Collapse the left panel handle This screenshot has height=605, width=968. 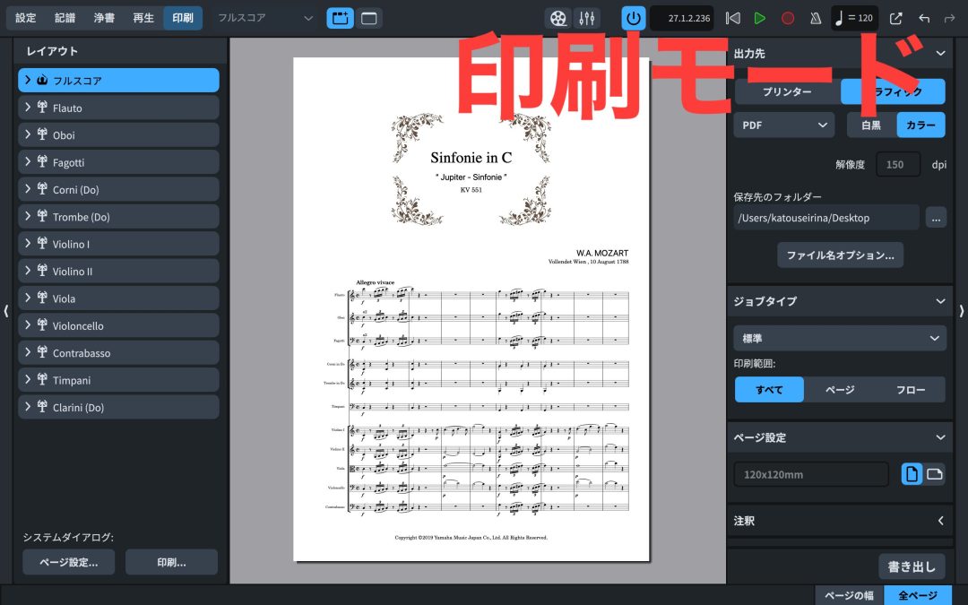(x=6, y=310)
